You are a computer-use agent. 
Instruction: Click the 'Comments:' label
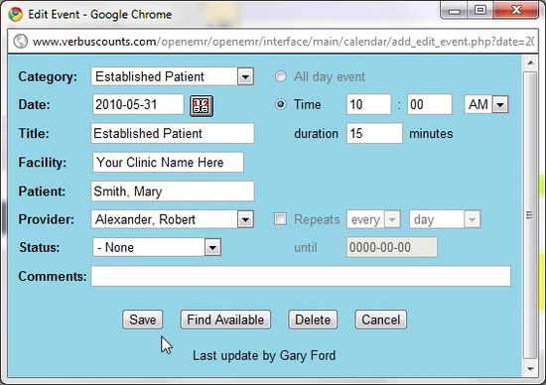point(53,276)
